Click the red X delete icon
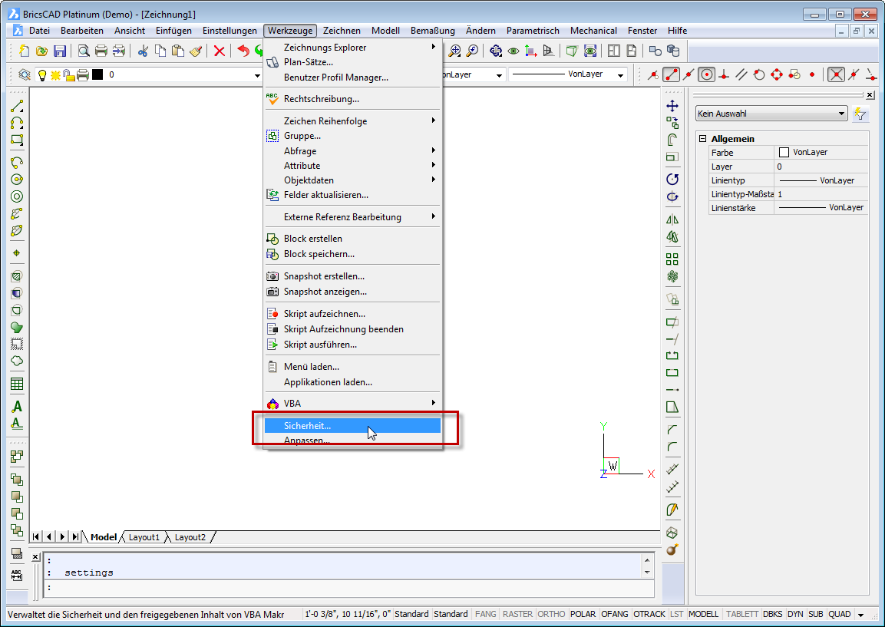The image size is (885, 627). (220, 51)
